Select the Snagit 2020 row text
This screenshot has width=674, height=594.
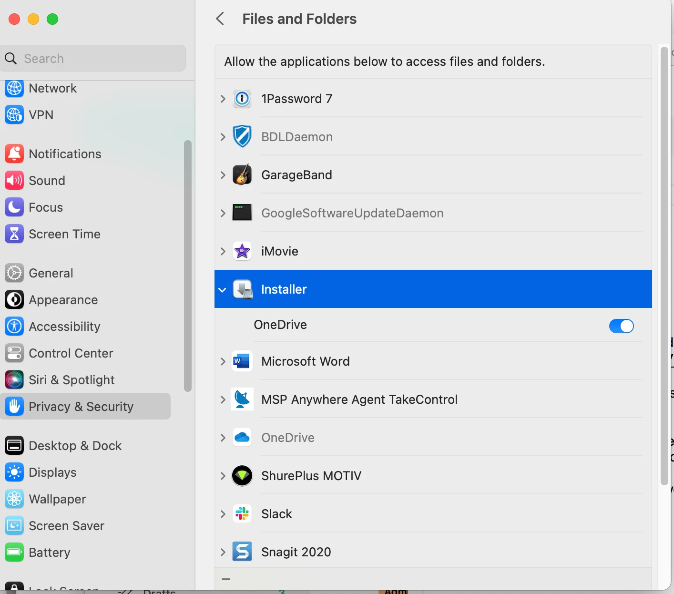(296, 552)
